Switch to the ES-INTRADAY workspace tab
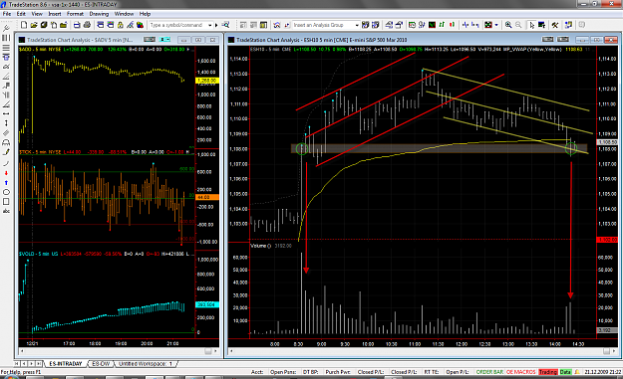623x379 pixels. [66, 363]
